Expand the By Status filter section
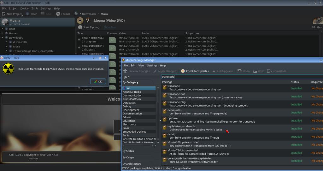 point(128,151)
